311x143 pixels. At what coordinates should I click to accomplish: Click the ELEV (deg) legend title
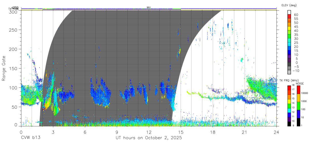click(289, 5)
